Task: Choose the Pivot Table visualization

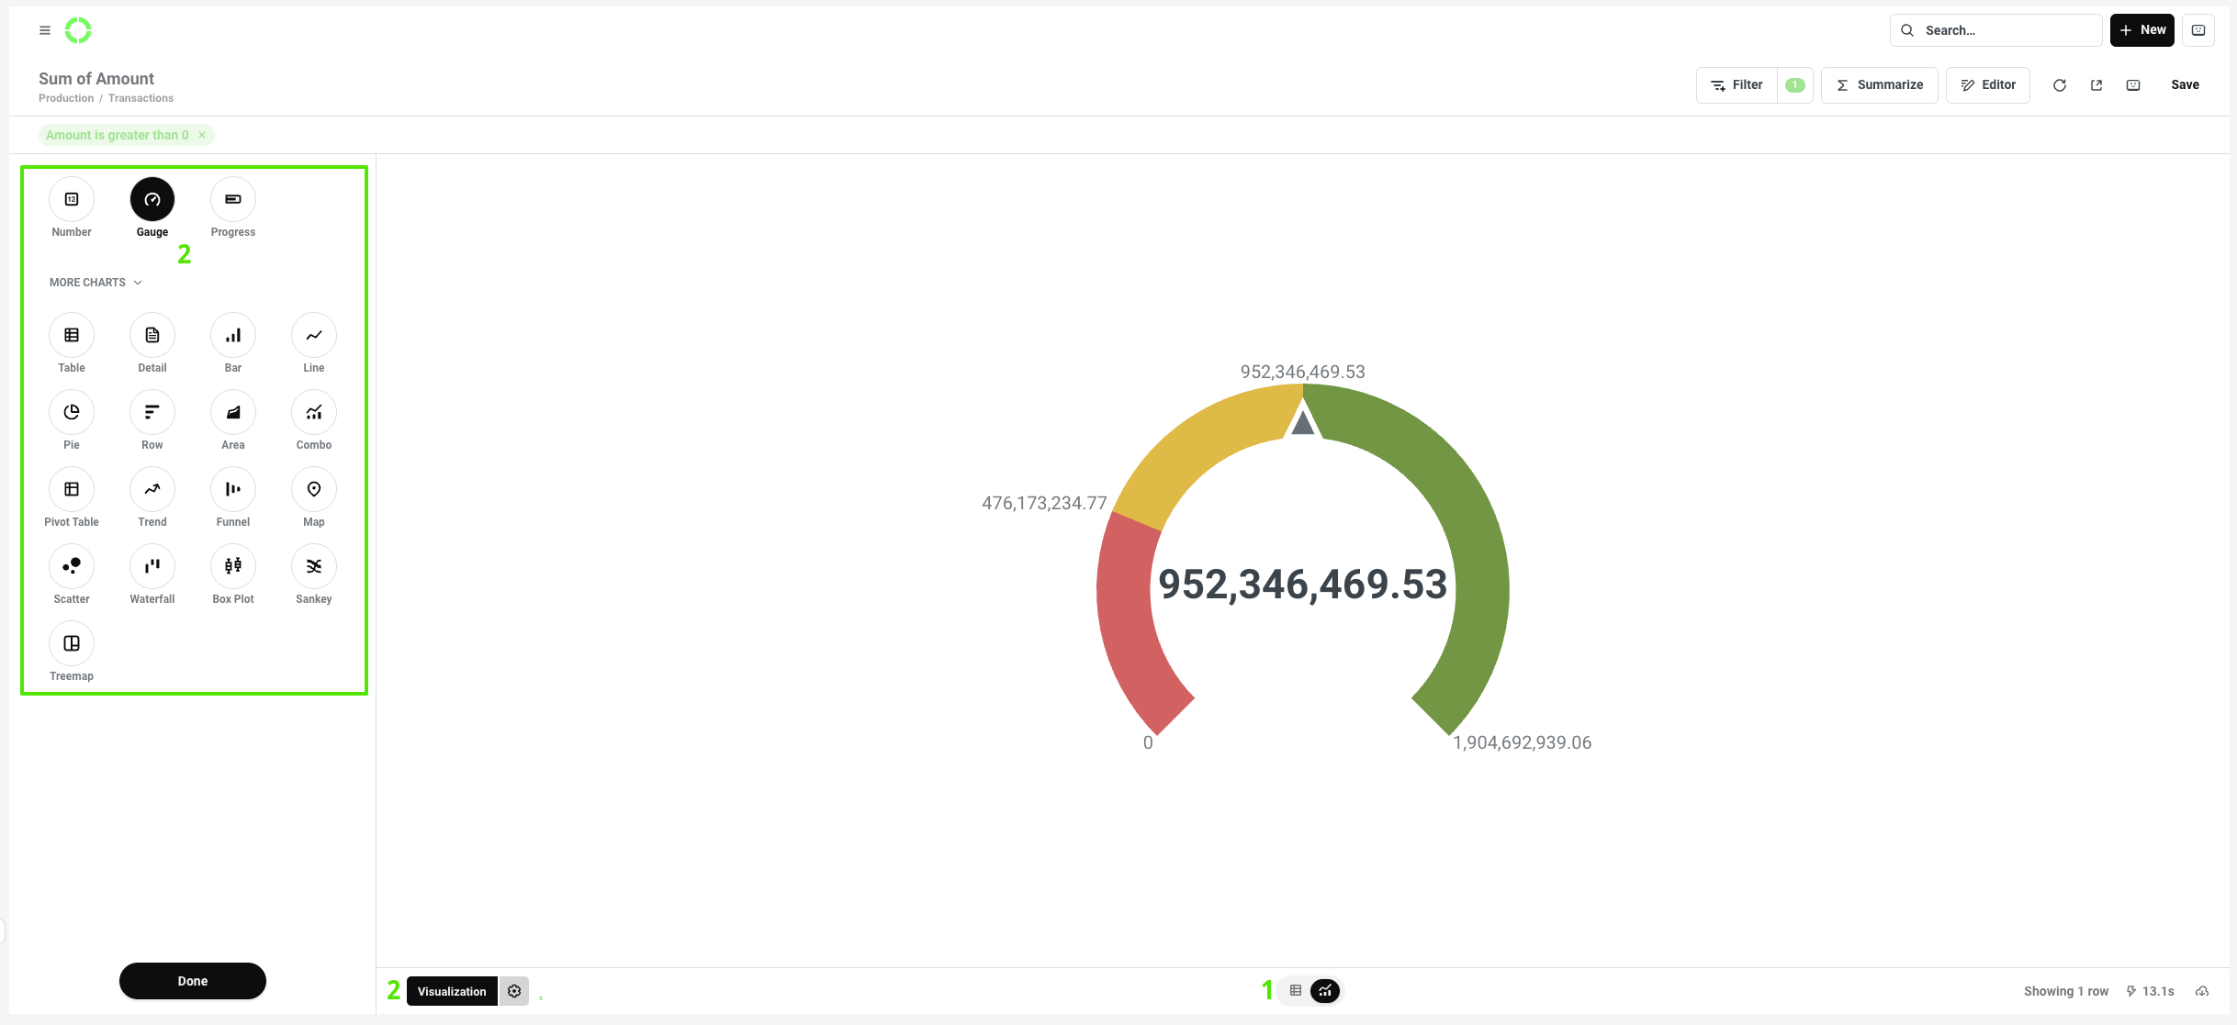Action: pyautogui.click(x=72, y=489)
